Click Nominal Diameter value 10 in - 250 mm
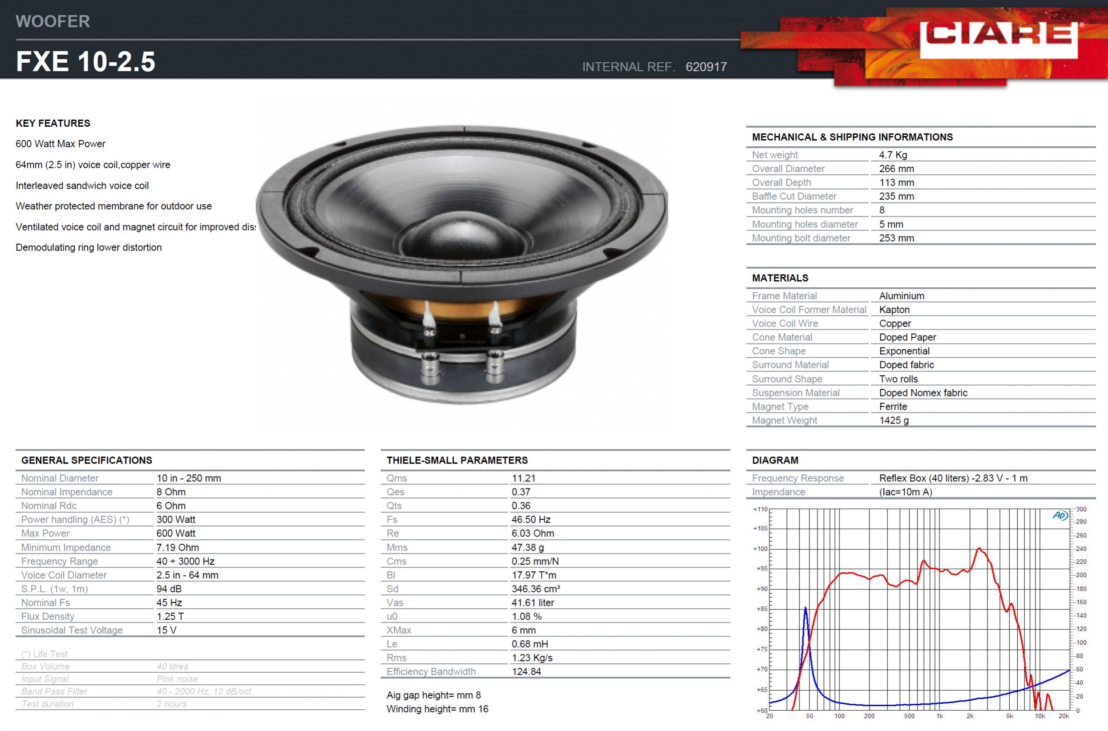This screenshot has height=731, width=1108. [189, 478]
